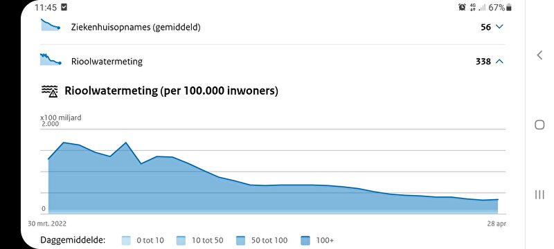The width and height of the screenshot is (554, 249).
Task: Tap the sewage water warning icon
Action: pyautogui.click(x=50, y=91)
